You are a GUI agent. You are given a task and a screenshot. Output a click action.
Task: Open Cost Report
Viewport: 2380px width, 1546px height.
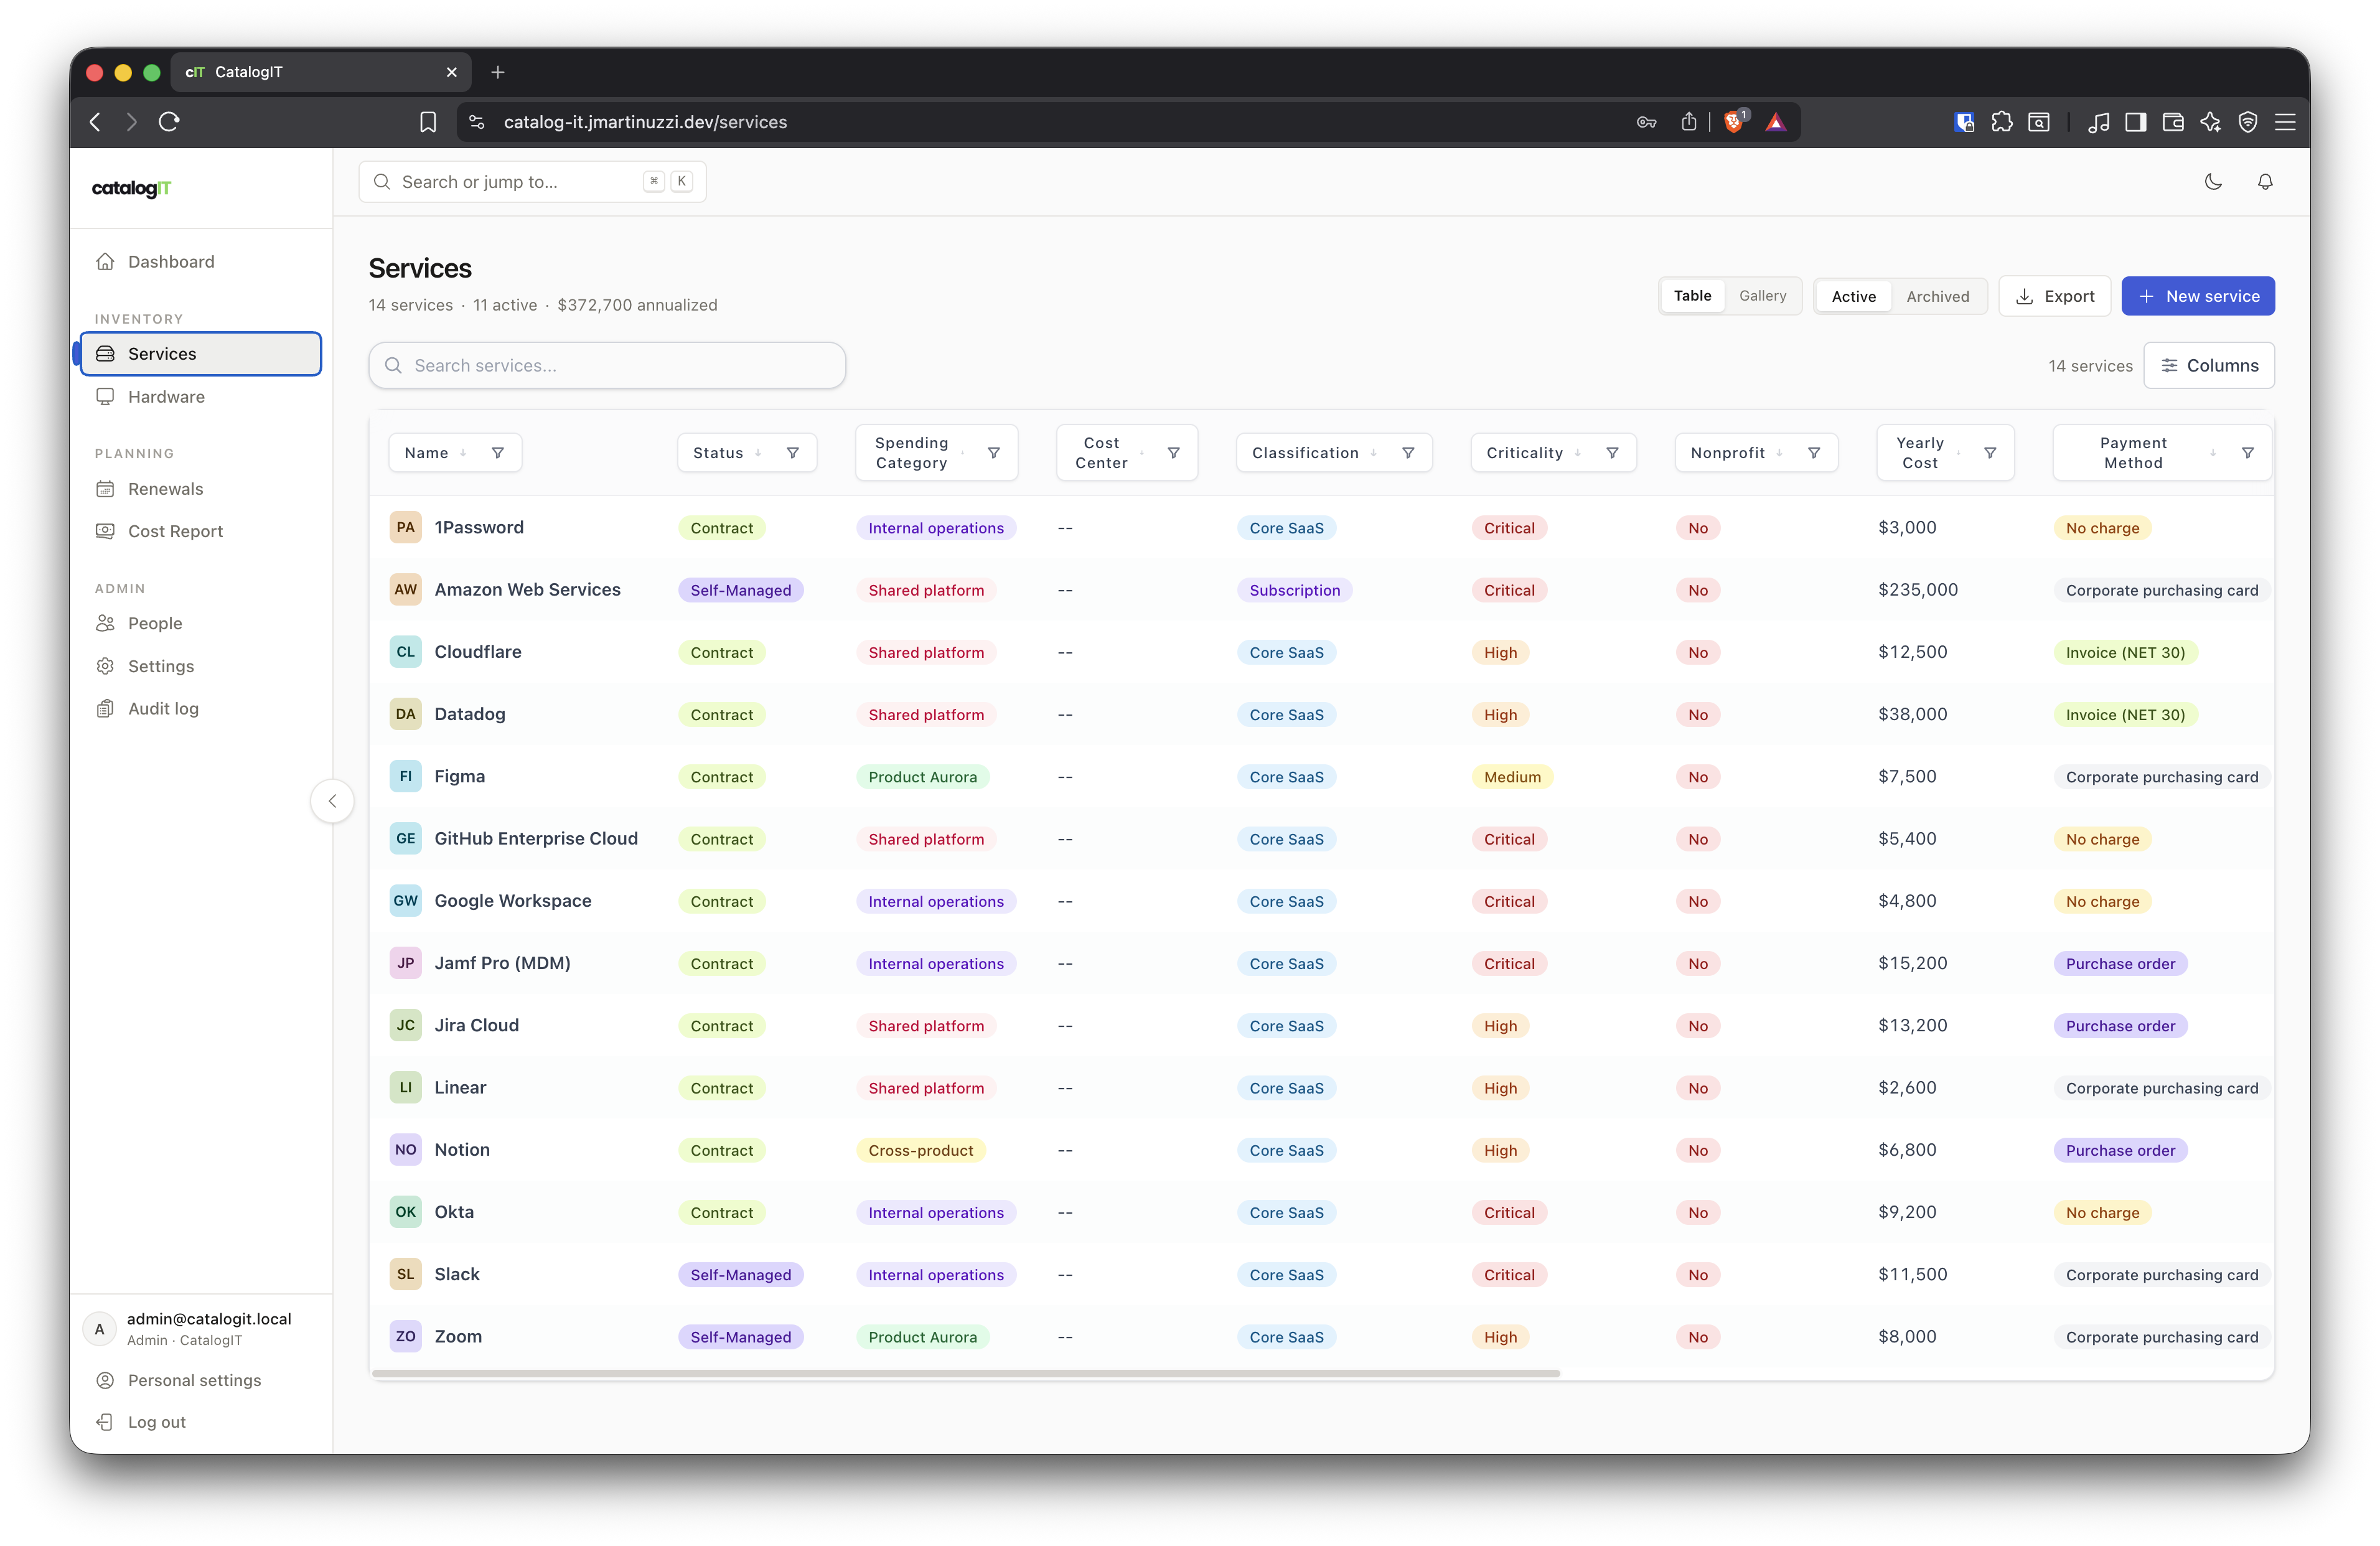click(201, 531)
